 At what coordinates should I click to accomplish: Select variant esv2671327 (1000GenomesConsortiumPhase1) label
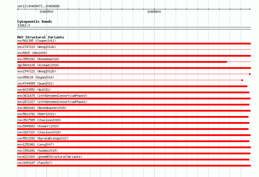[x=52, y=102]
